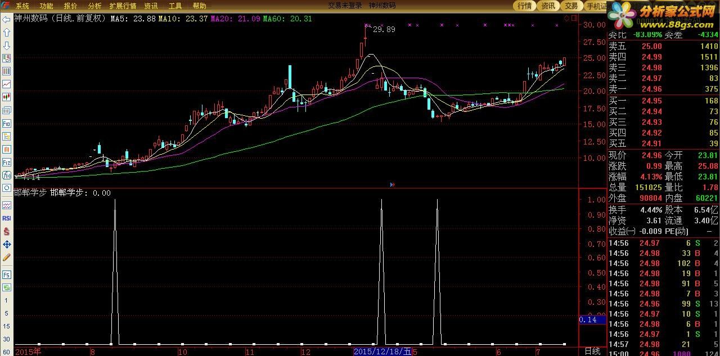Select the 15-minute period in sidebar
Screen dimensions: 720x356
click(x=7, y=326)
